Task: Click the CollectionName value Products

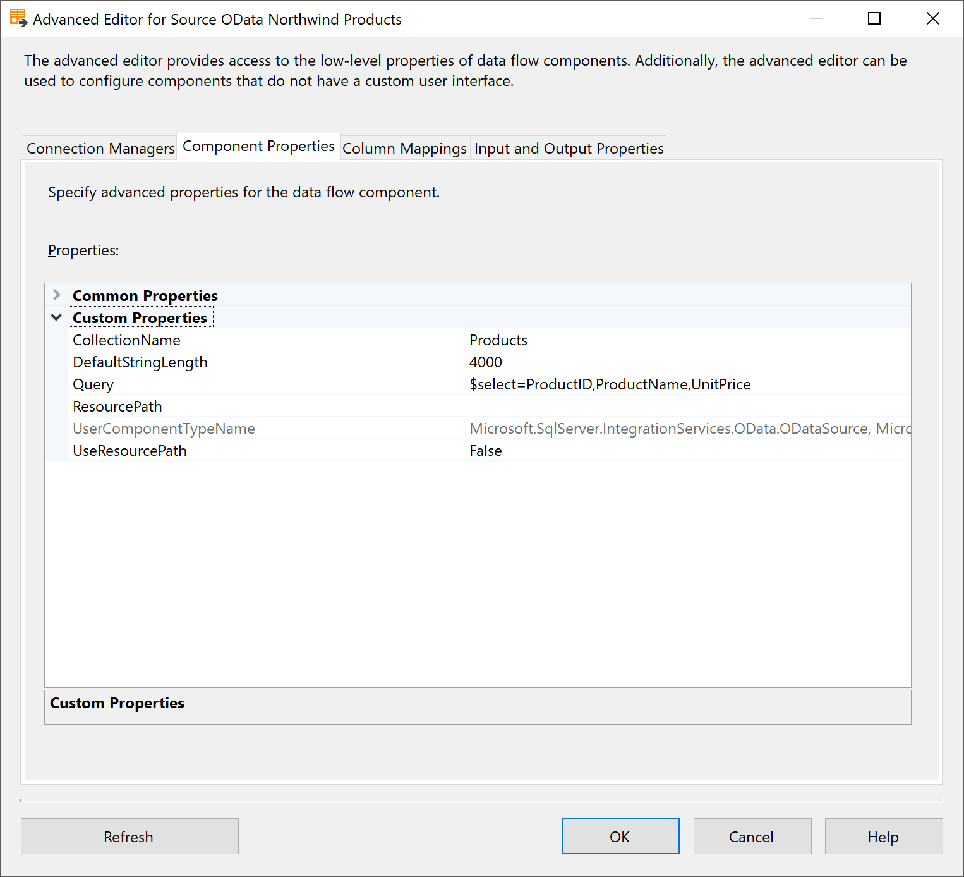Action: (x=498, y=340)
